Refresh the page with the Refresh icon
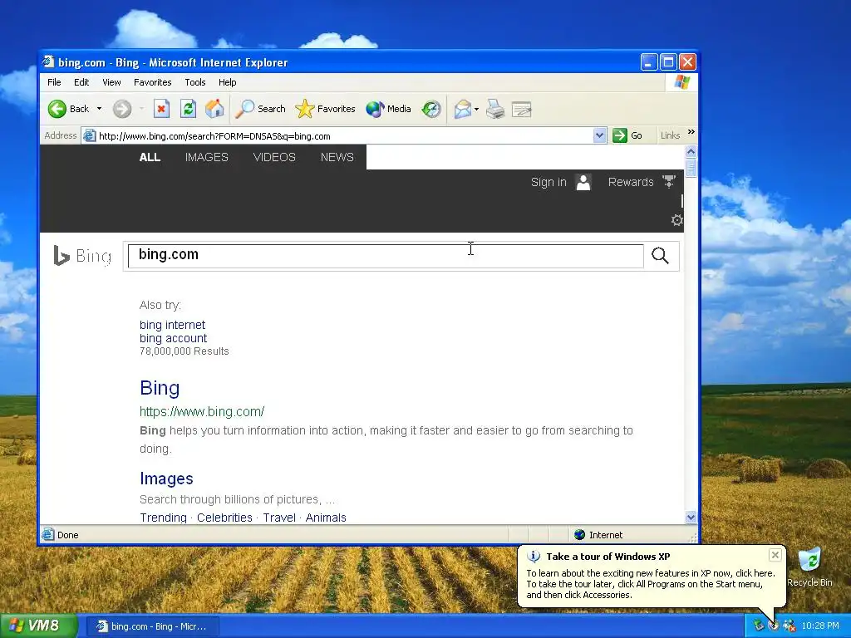 [188, 109]
